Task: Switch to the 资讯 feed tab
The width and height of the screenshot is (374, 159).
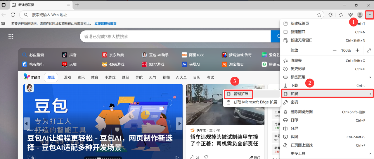Action: (x=81, y=77)
